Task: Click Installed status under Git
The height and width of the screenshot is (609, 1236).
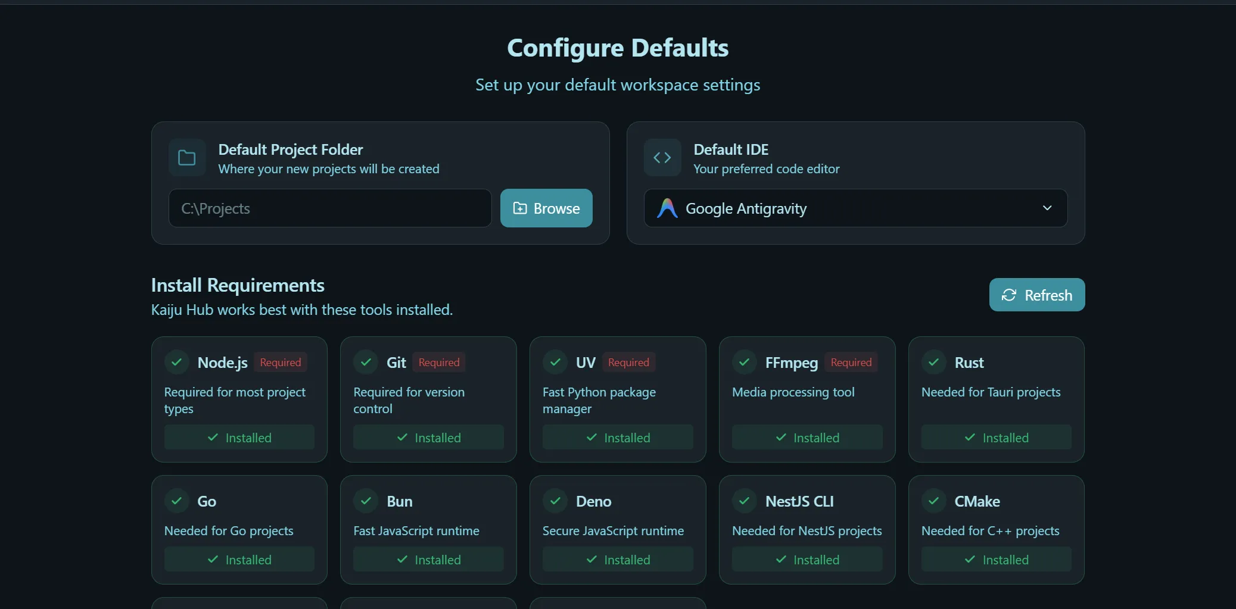Action: (x=428, y=438)
